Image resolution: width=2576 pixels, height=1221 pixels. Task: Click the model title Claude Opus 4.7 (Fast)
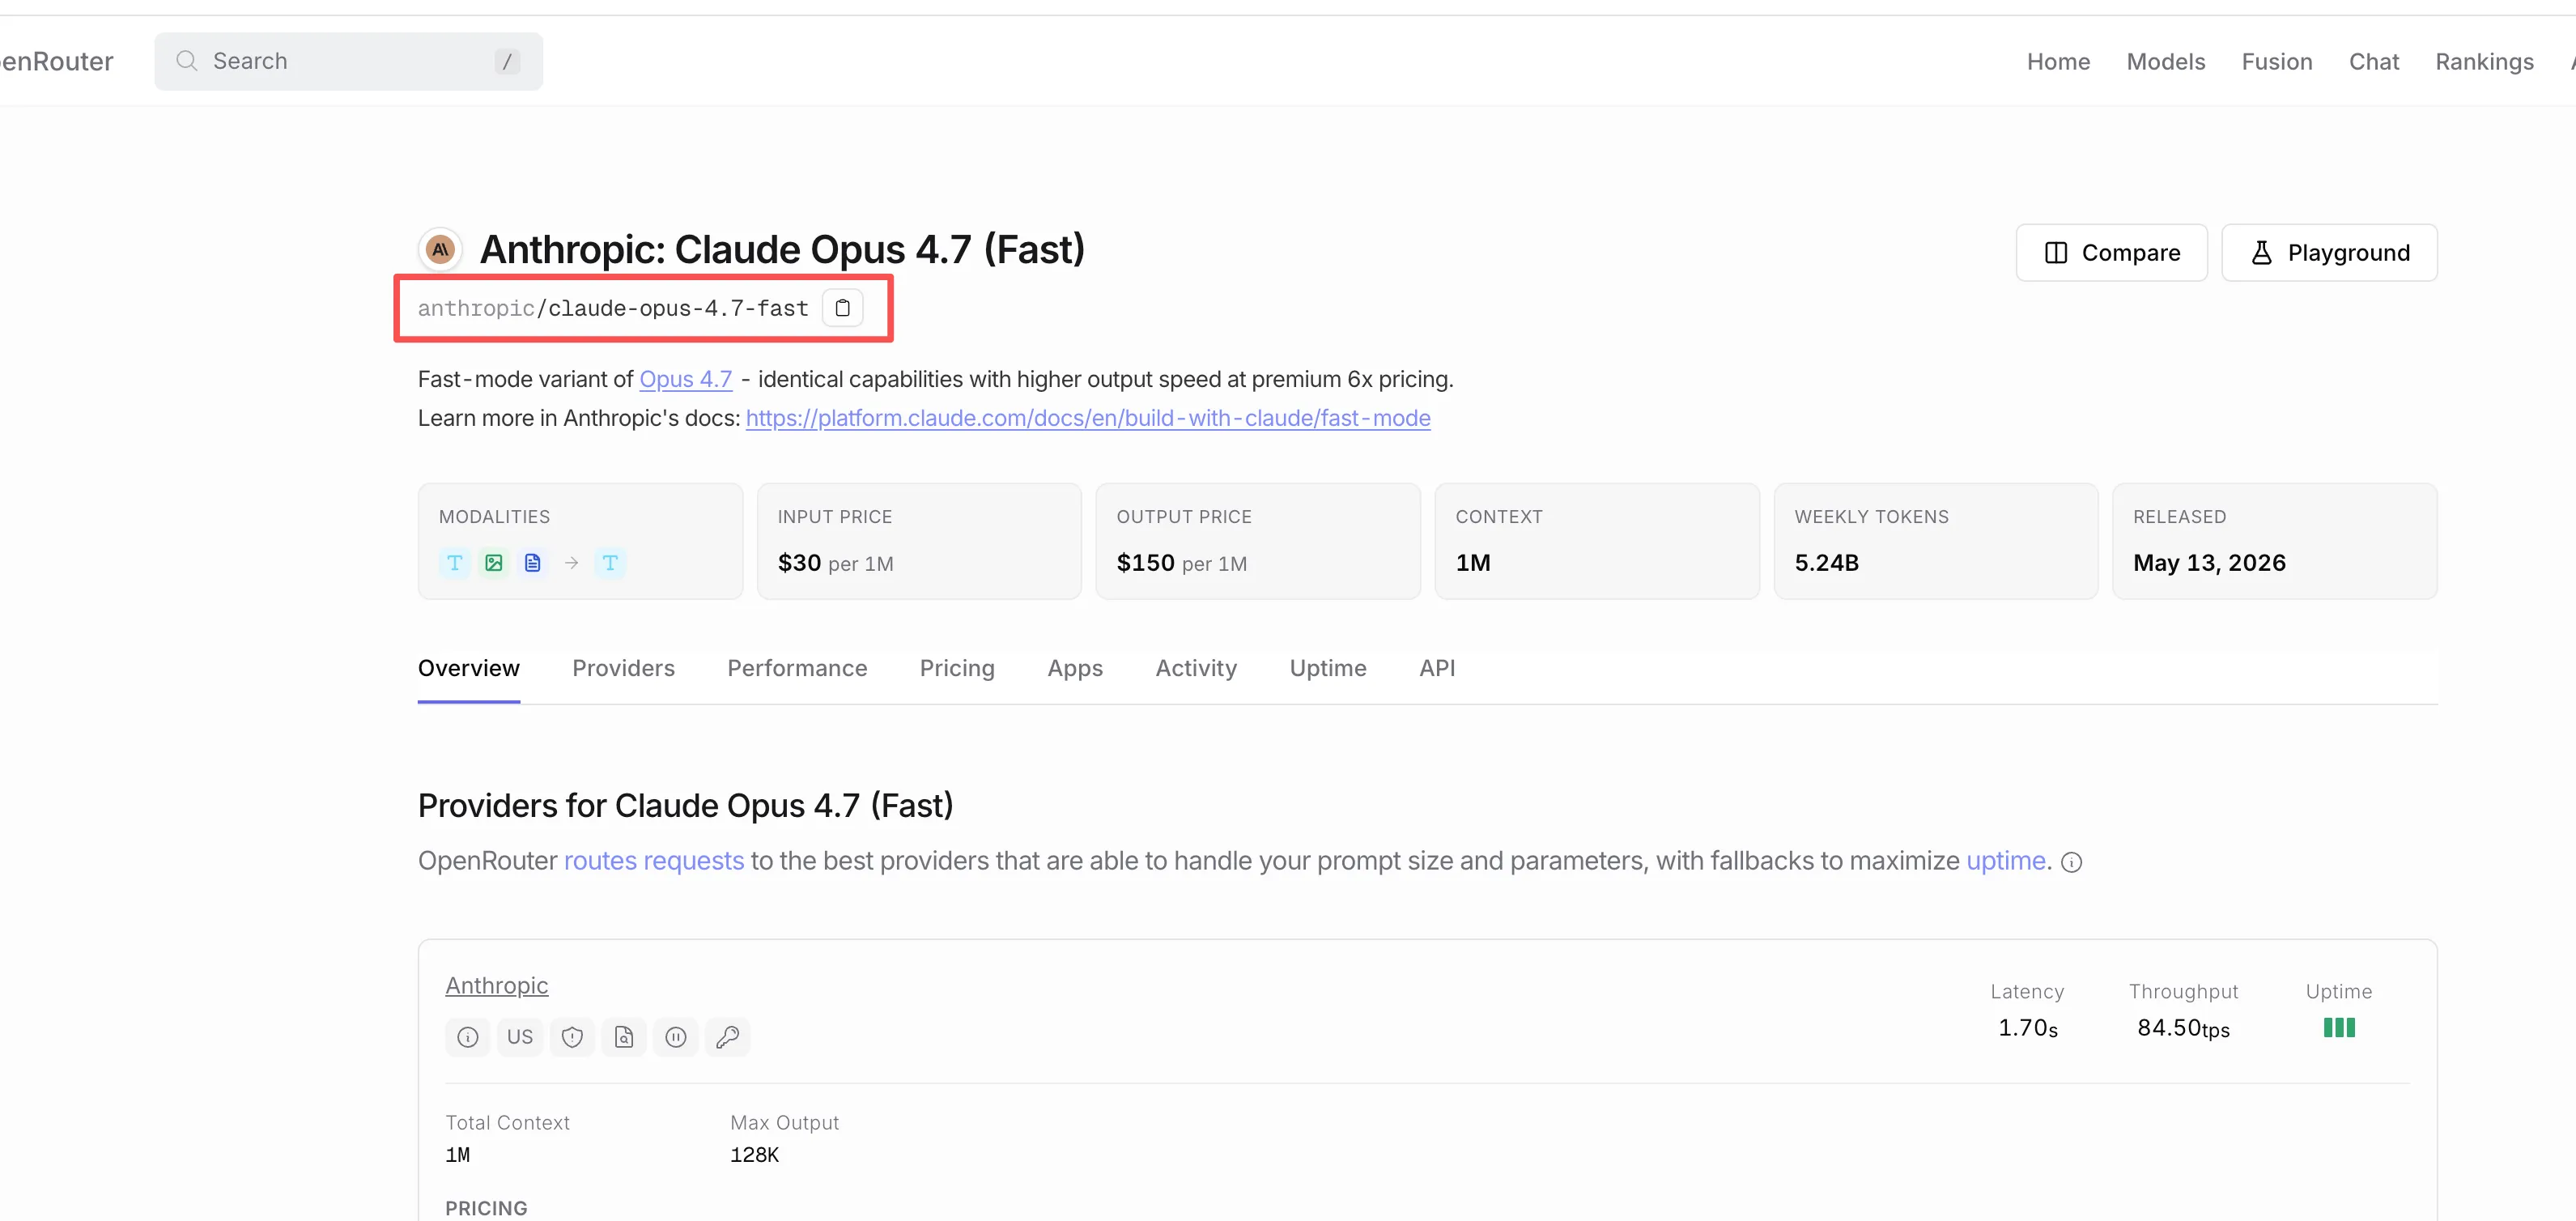(782, 250)
